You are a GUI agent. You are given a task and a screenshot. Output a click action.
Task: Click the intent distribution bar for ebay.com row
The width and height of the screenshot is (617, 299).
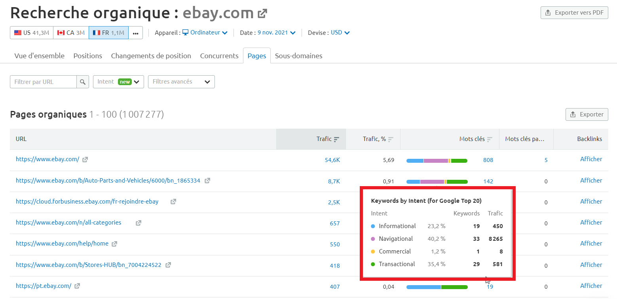(437, 160)
